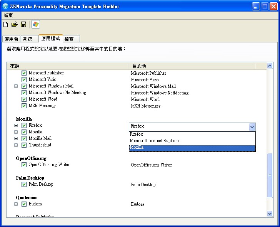Select the Qualcomm group heading
This screenshot has width=280, height=227.
[27, 198]
